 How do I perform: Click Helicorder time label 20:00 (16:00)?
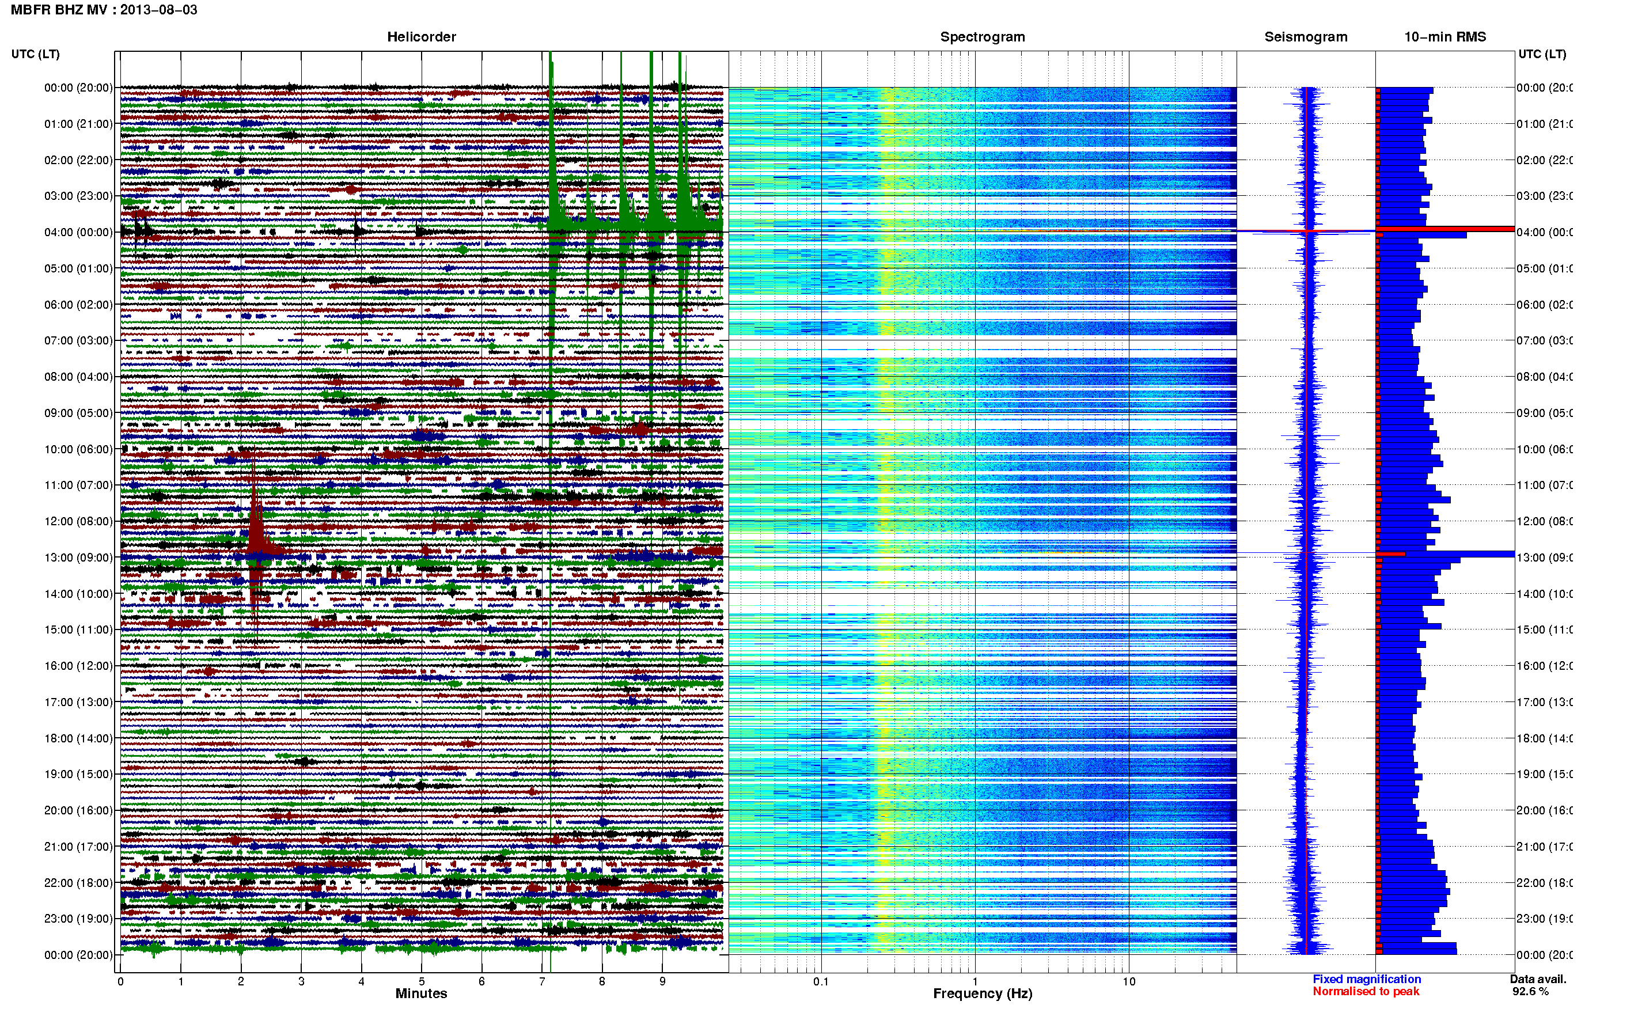pyautogui.click(x=78, y=810)
